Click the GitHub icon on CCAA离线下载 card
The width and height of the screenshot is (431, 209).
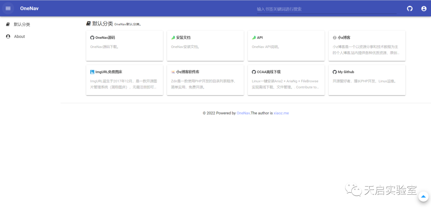pos(254,72)
